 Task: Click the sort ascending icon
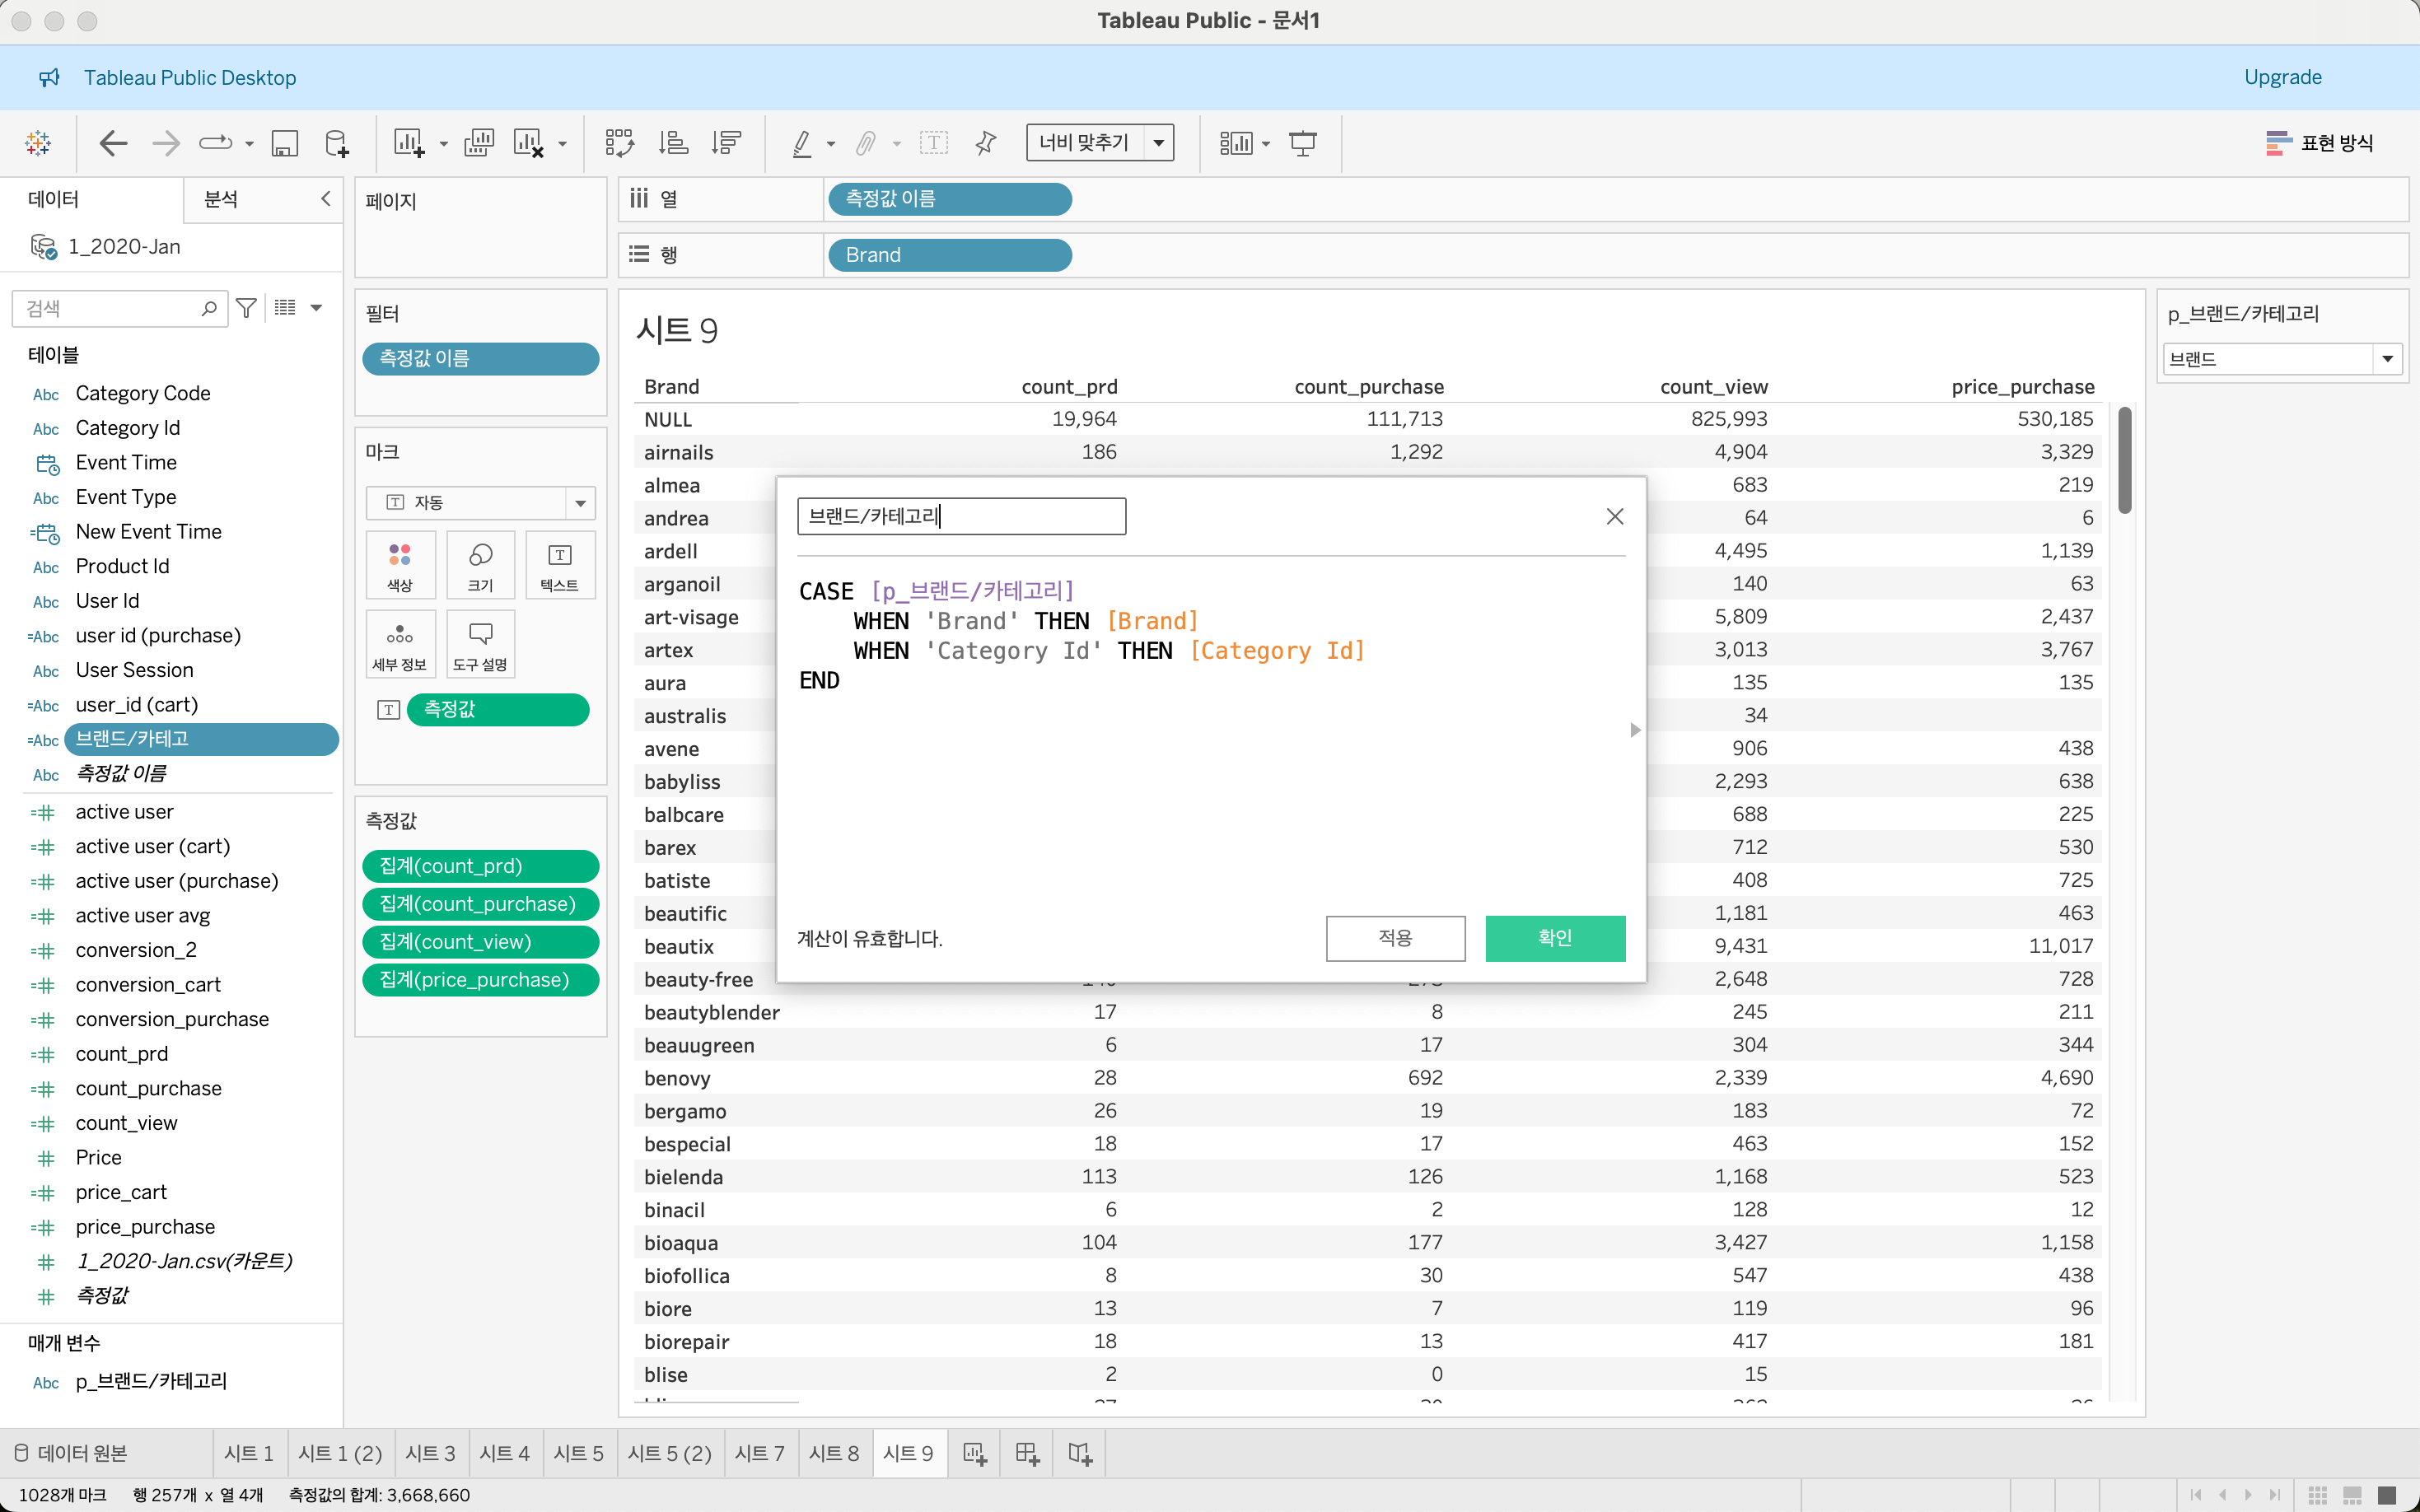tap(673, 143)
